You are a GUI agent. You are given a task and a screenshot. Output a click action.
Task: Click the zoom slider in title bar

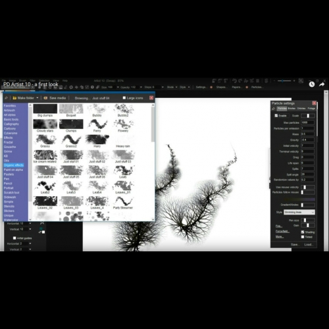(x=284, y=81)
